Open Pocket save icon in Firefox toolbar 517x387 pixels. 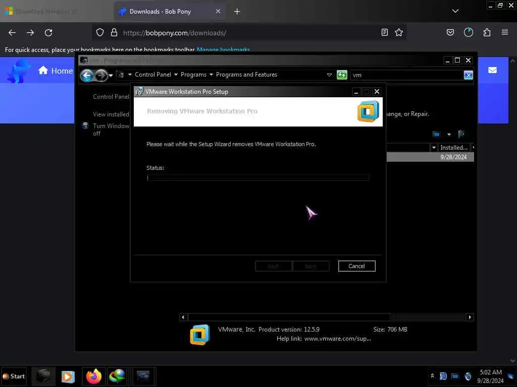pyautogui.click(x=450, y=32)
